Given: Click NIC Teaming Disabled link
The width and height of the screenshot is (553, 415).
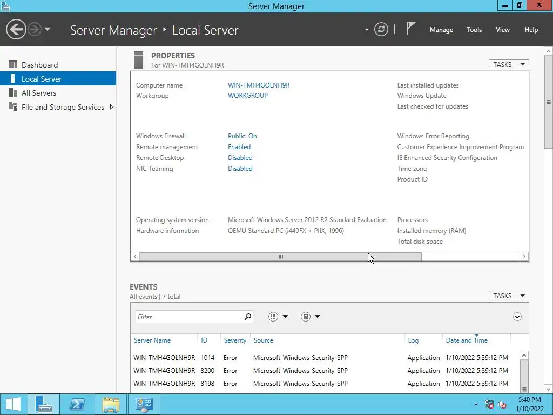Looking at the screenshot, I should pyautogui.click(x=240, y=169).
